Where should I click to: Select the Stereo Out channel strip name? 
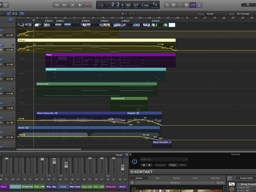pos(111,187)
